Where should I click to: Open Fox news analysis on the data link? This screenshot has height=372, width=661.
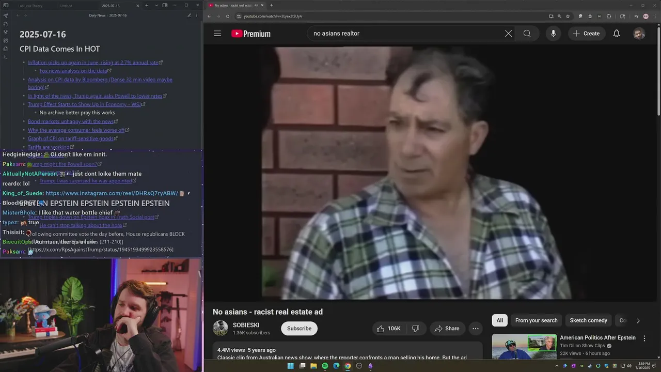coord(73,71)
